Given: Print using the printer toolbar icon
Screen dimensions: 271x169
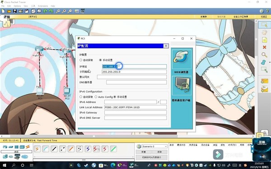Looking at the screenshot, I should (x=21, y=11).
